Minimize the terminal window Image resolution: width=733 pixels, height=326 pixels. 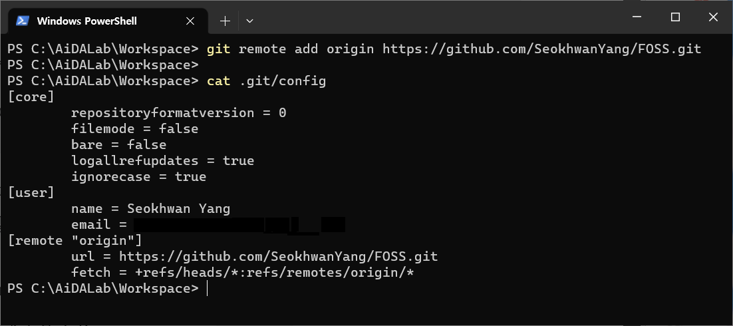tap(637, 17)
